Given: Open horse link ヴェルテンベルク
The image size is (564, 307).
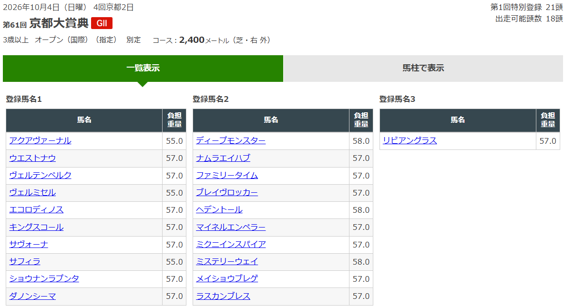Looking at the screenshot, I should click(40, 175).
